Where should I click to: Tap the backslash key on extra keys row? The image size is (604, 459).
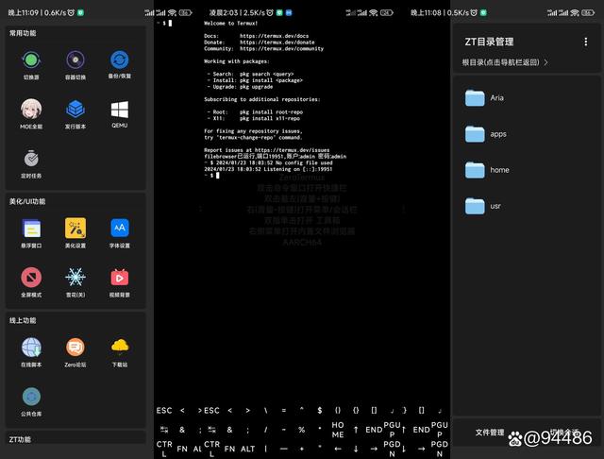[x=266, y=411]
